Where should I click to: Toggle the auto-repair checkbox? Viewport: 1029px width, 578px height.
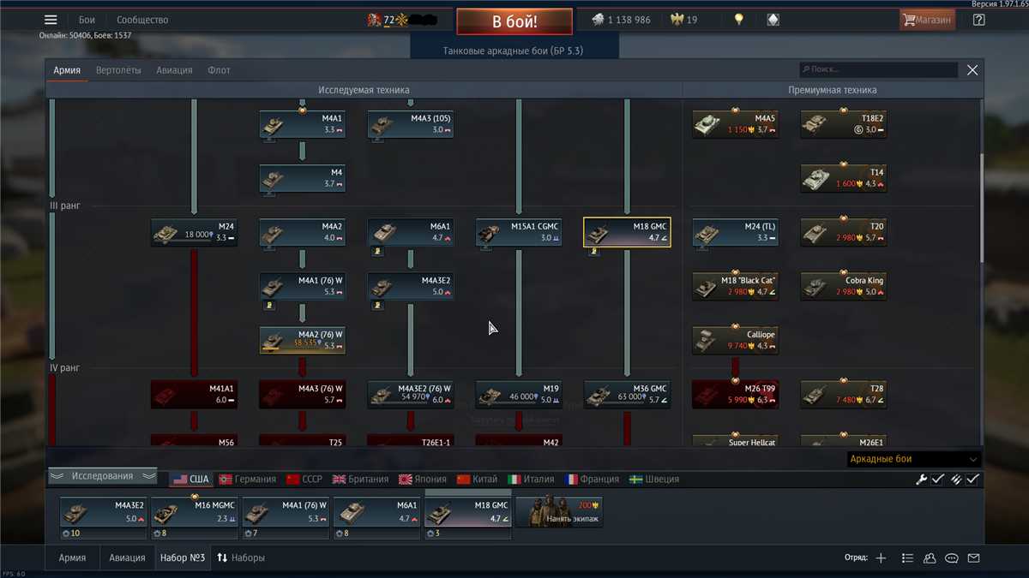pos(938,480)
